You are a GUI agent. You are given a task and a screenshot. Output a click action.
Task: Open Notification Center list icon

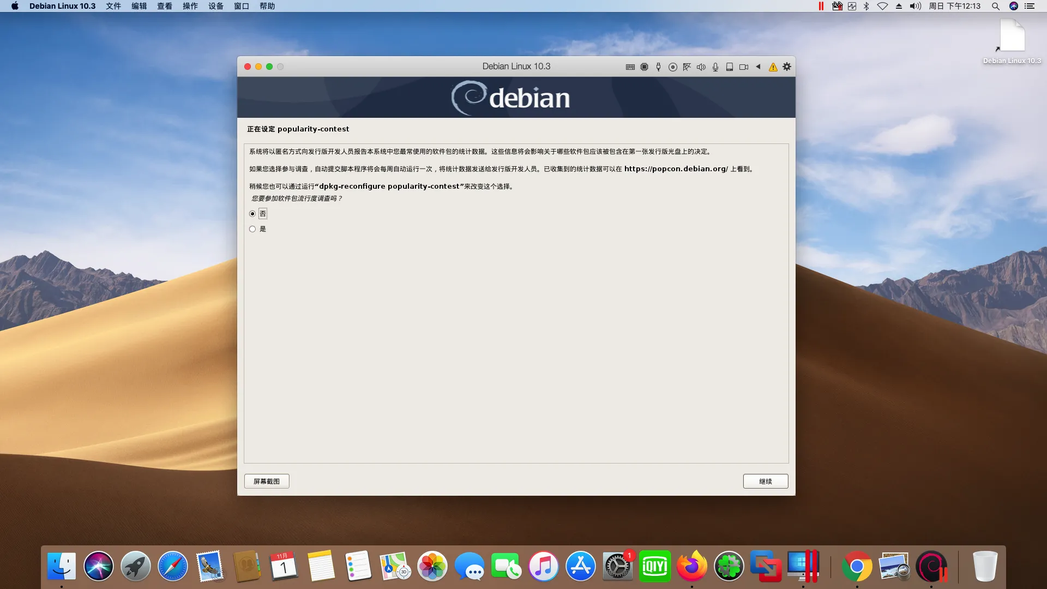click(1030, 6)
